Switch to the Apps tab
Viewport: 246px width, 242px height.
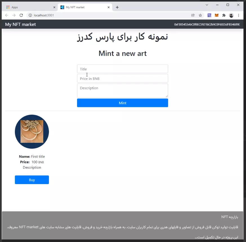pos(30,7)
